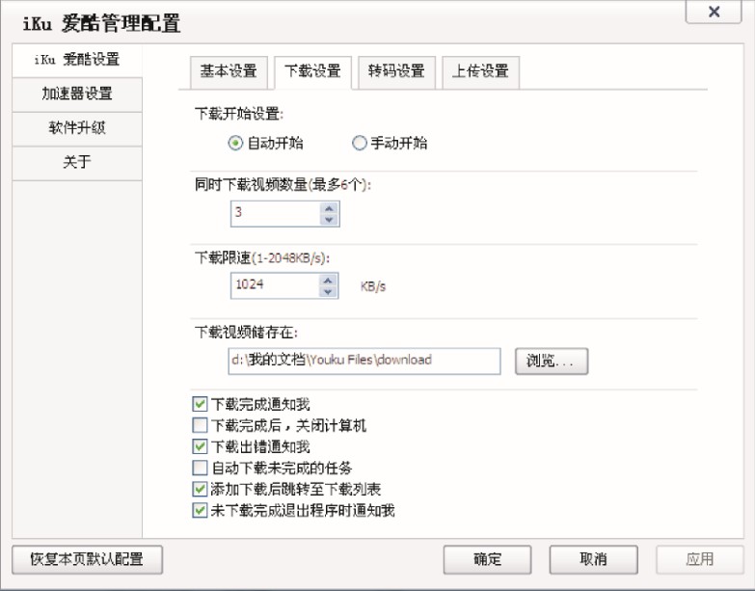Decrease simultaneous download count with down arrow
The height and width of the screenshot is (591, 755).
(330, 220)
